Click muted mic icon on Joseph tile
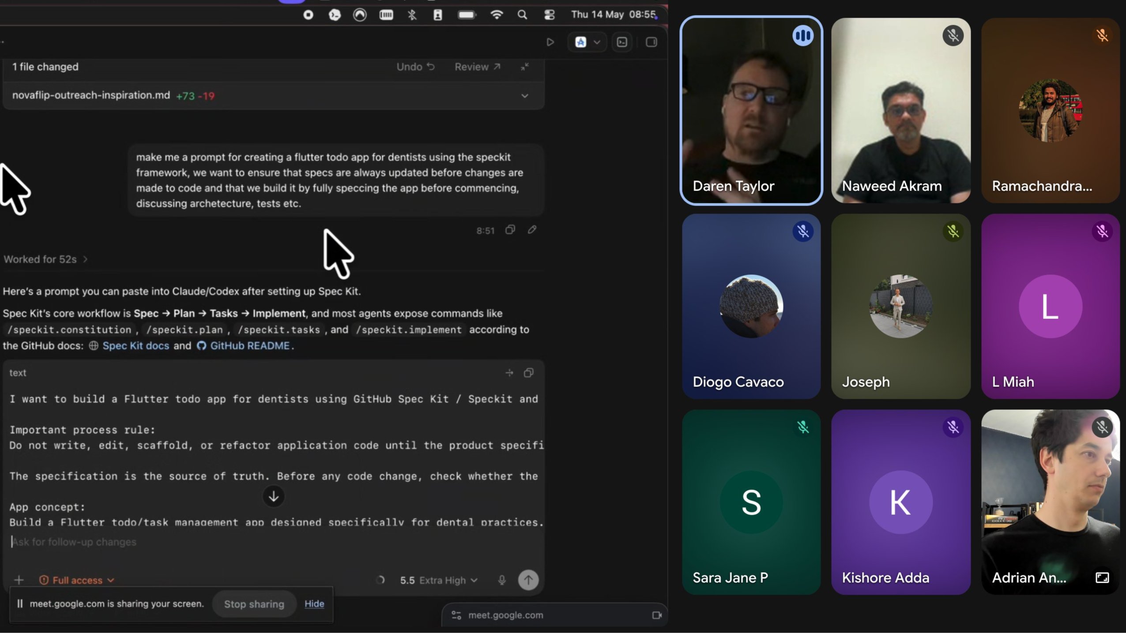 pyautogui.click(x=953, y=232)
